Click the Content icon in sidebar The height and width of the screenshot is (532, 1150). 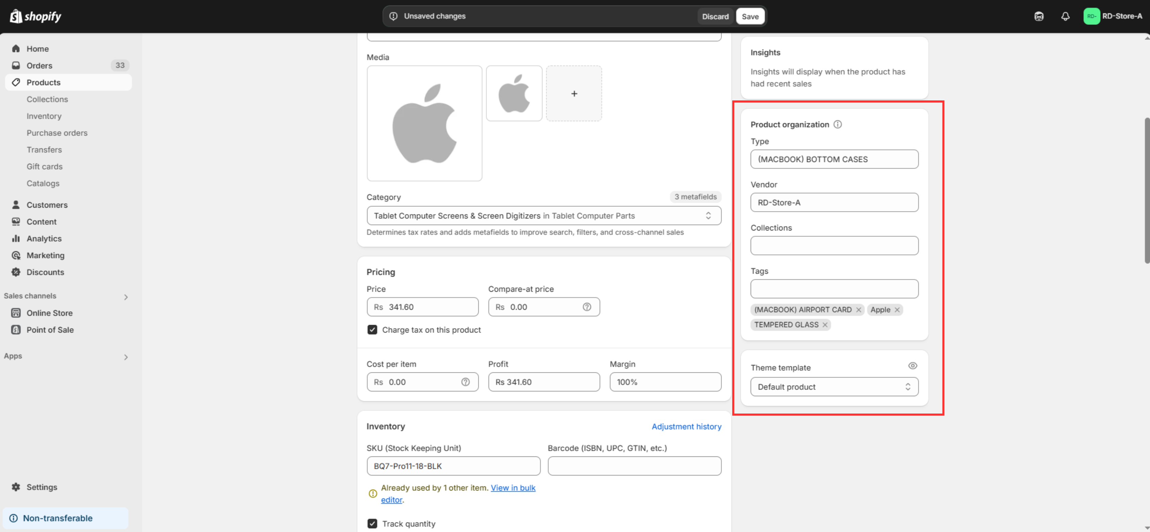point(16,222)
